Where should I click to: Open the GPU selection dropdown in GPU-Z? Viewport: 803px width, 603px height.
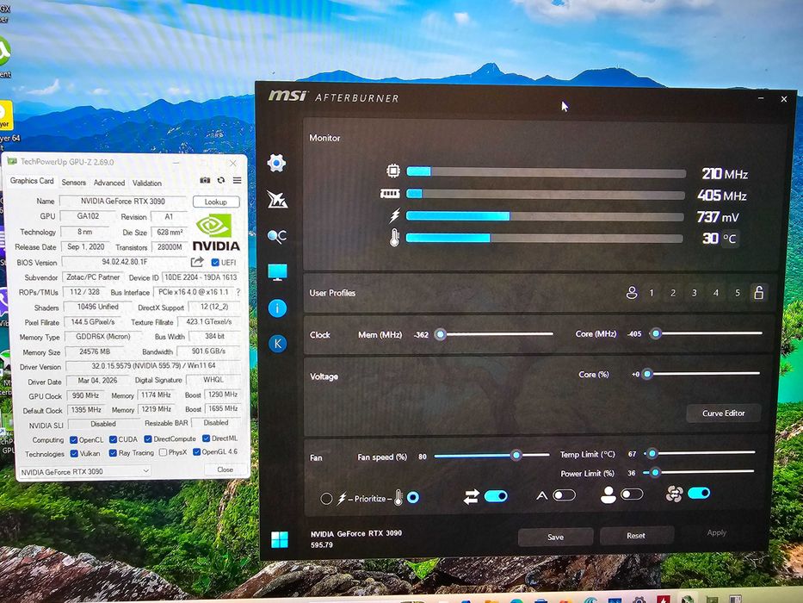tap(84, 471)
